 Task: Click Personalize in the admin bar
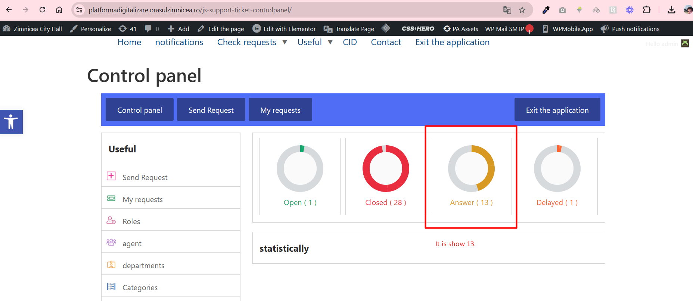click(x=90, y=29)
